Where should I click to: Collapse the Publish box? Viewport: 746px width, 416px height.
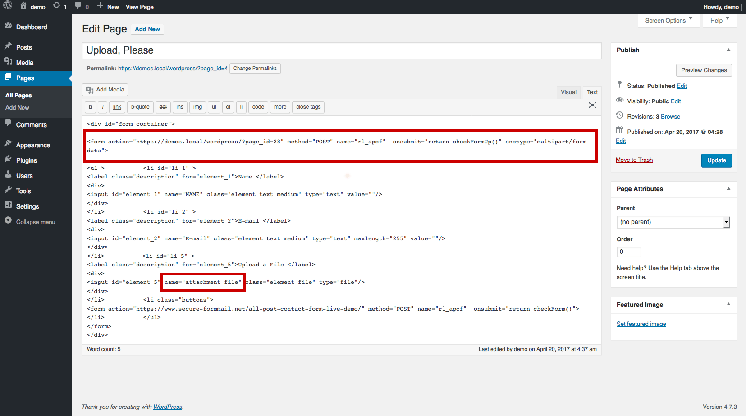tap(728, 50)
